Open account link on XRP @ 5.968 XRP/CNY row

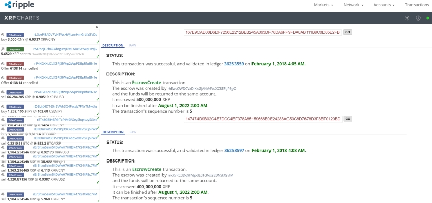[x=65, y=194]
